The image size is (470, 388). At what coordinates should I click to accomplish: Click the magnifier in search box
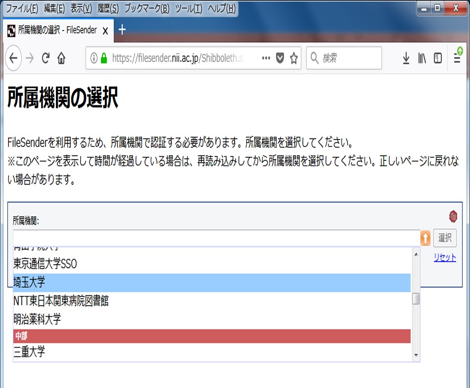point(314,58)
